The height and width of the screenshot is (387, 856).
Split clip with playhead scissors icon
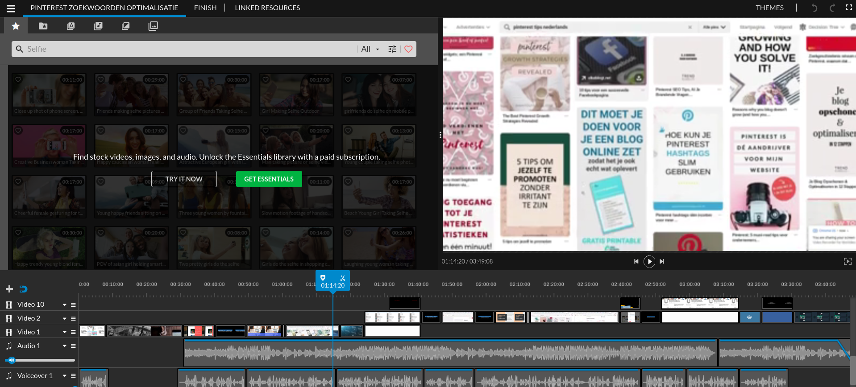(342, 278)
